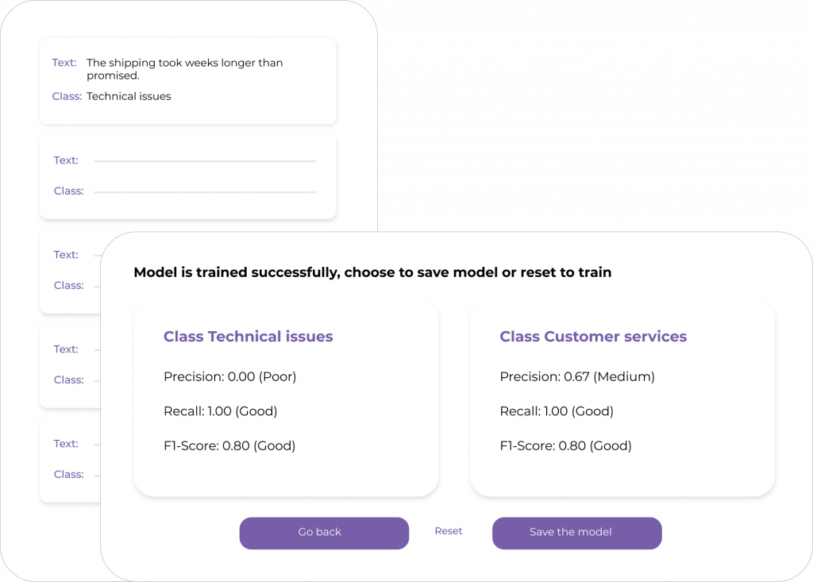Click the Class label in the fifth card
This screenshot has height=582, width=813.
68,475
